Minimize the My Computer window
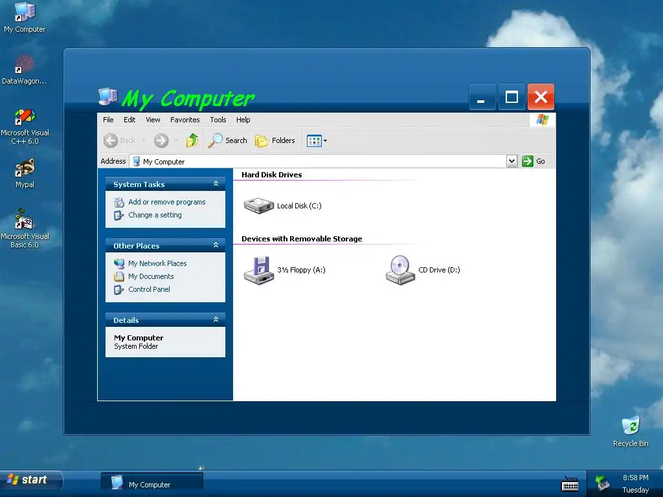Viewport: 663px width, 497px height. (x=482, y=97)
